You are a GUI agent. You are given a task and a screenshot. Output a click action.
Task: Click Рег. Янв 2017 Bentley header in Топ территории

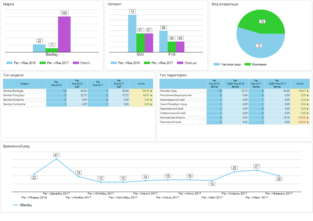(x=256, y=84)
